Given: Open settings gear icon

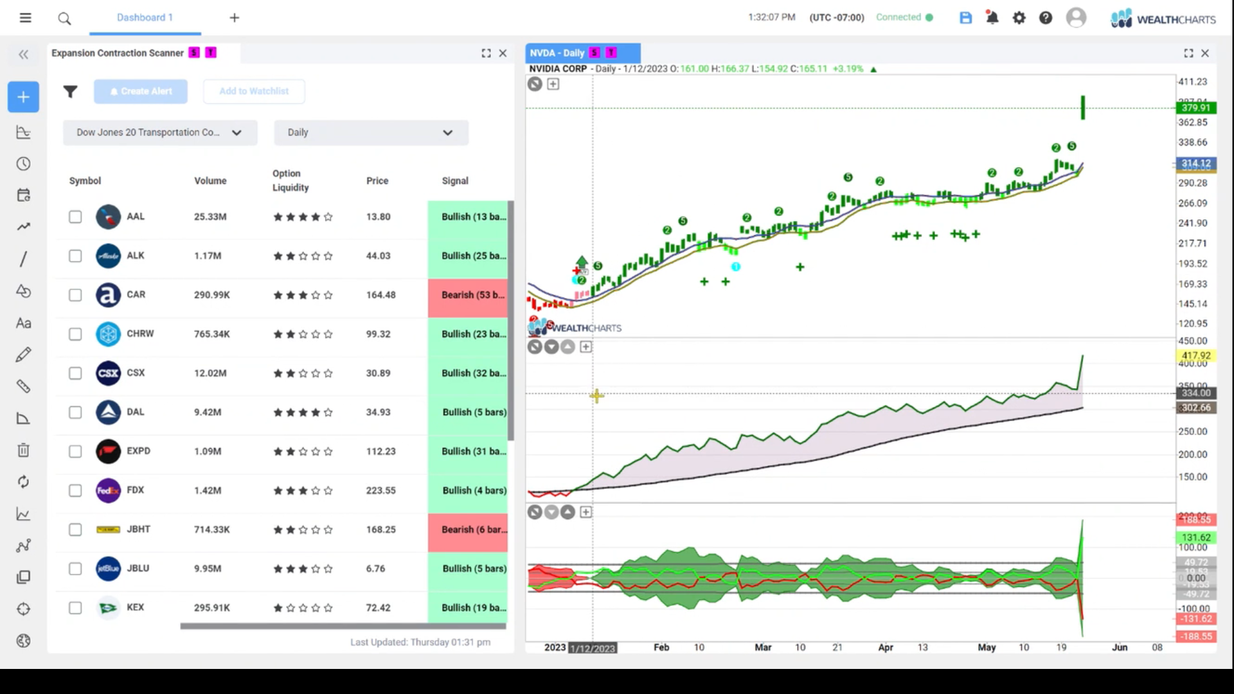Looking at the screenshot, I should [1019, 17].
